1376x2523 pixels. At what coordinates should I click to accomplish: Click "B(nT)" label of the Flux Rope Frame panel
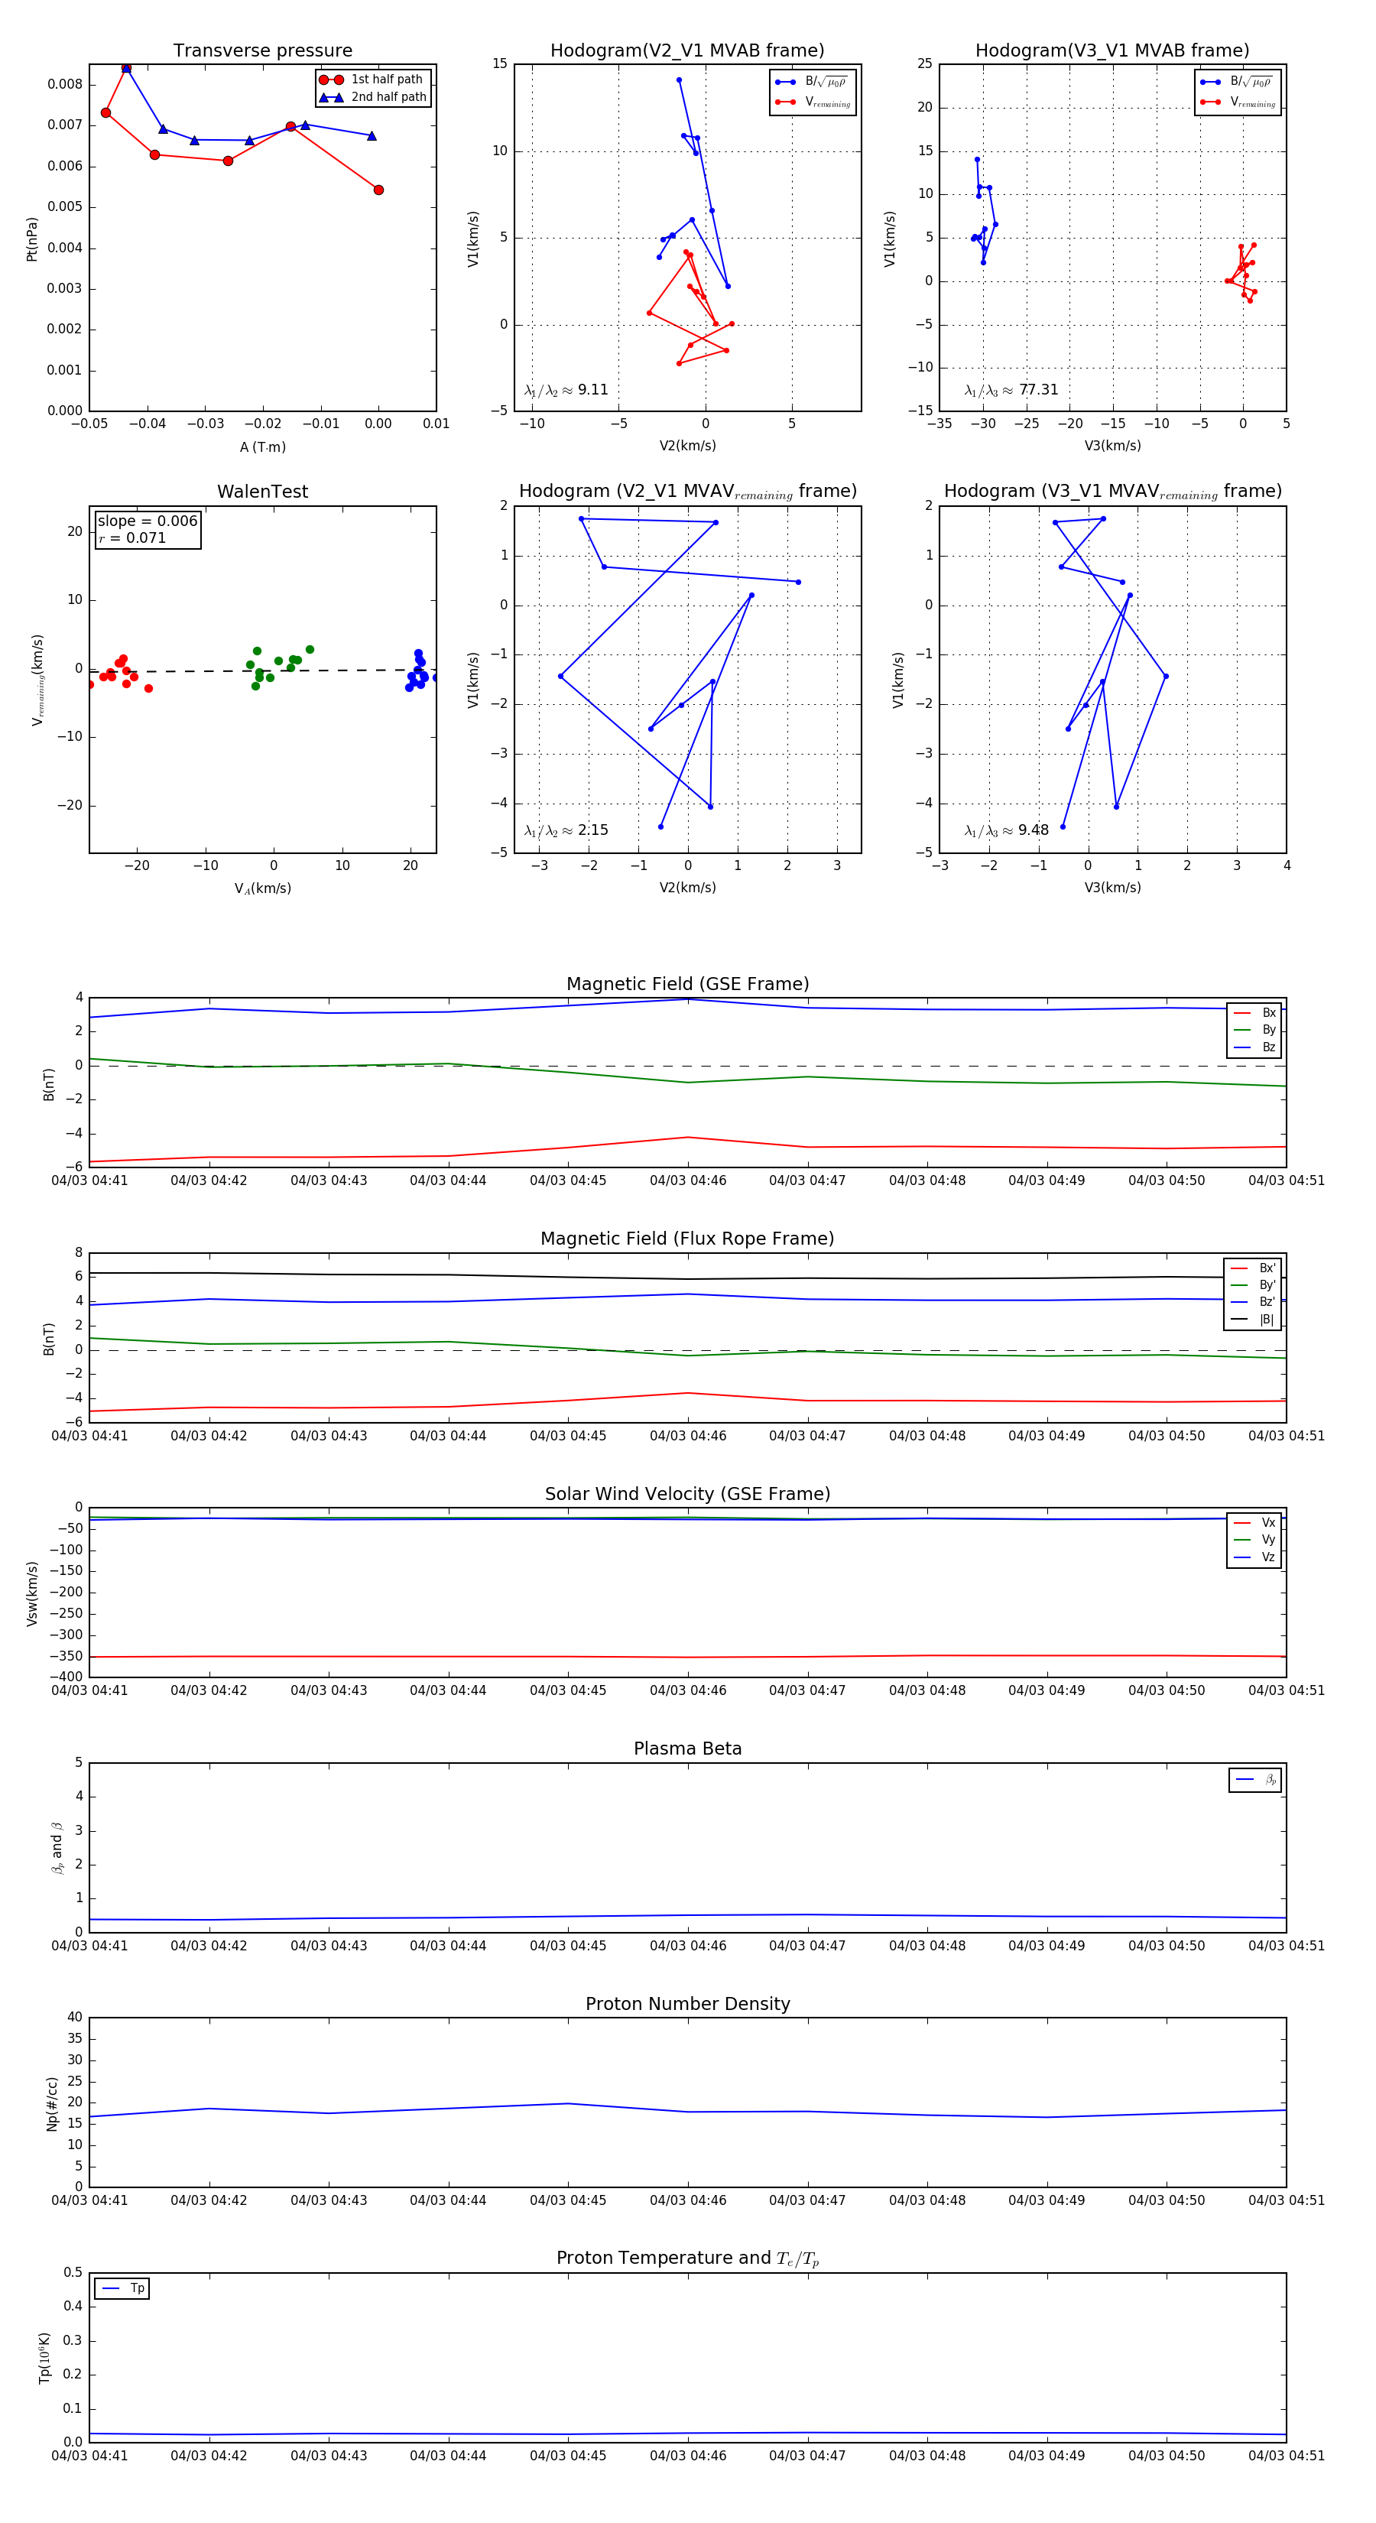49,1339
